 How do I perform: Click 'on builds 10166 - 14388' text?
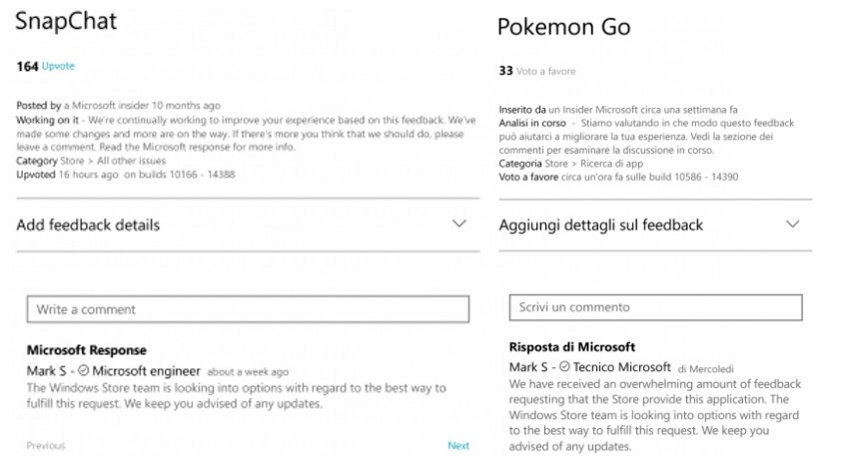click(x=179, y=175)
